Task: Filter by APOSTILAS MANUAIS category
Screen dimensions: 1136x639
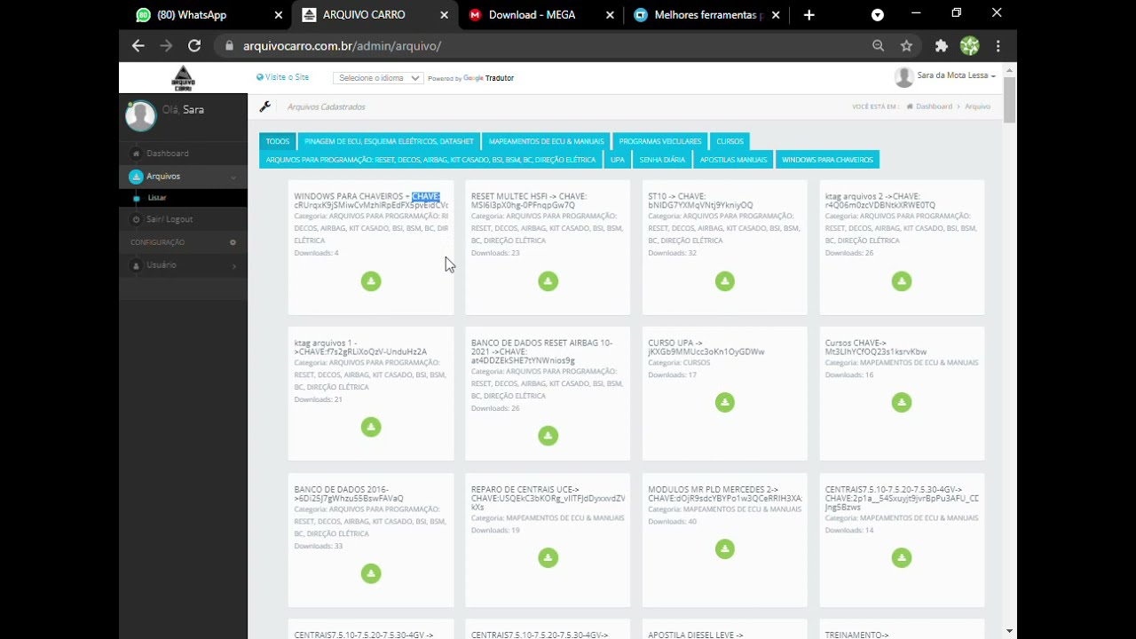Action: 733,160
